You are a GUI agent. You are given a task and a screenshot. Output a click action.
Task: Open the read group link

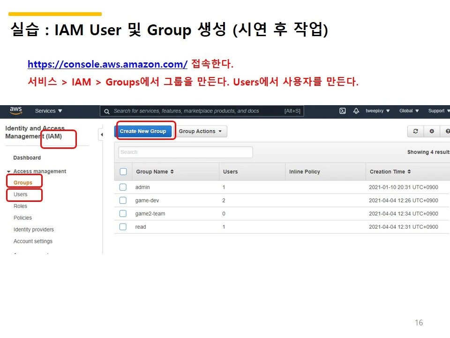click(141, 227)
